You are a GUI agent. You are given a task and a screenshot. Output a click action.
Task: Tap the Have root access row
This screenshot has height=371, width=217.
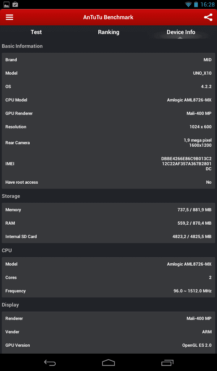point(109,182)
